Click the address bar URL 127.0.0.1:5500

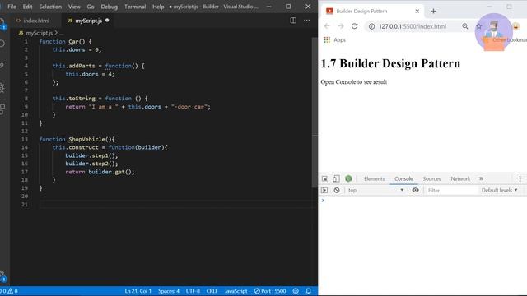click(413, 26)
